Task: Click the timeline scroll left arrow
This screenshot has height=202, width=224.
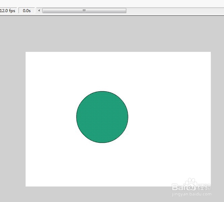Action: [x=39, y=10]
